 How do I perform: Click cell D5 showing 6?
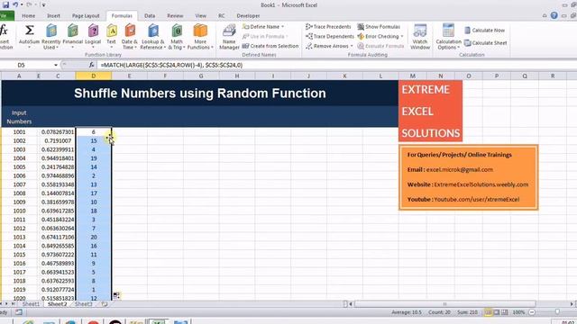click(94, 132)
